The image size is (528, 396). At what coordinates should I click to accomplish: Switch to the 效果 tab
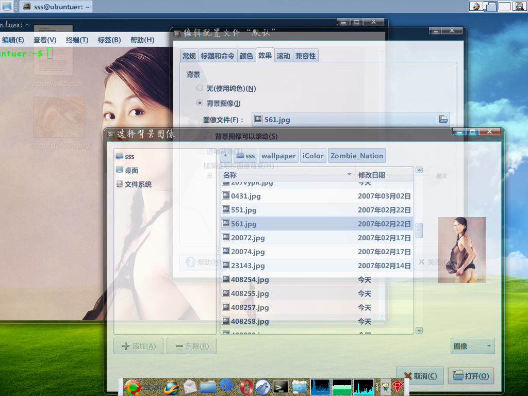tap(265, 55)
